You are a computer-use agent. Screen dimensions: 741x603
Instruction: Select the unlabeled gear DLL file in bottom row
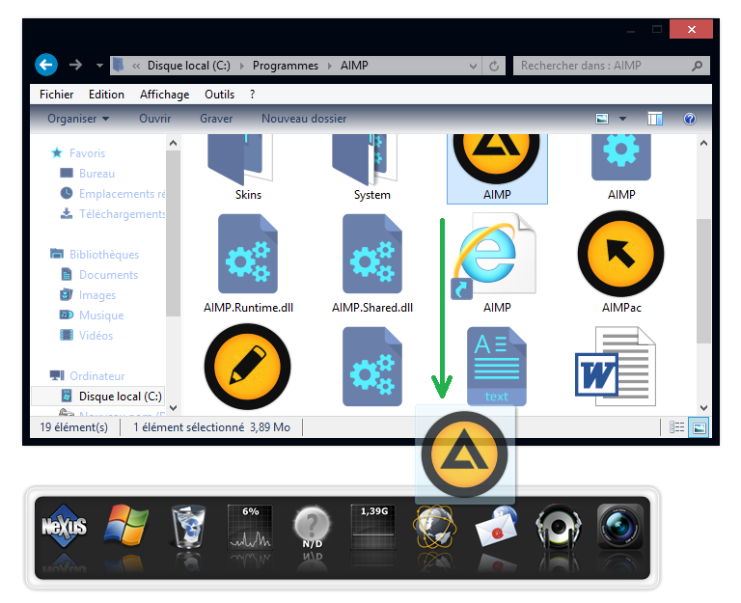(x=372, y=367)
